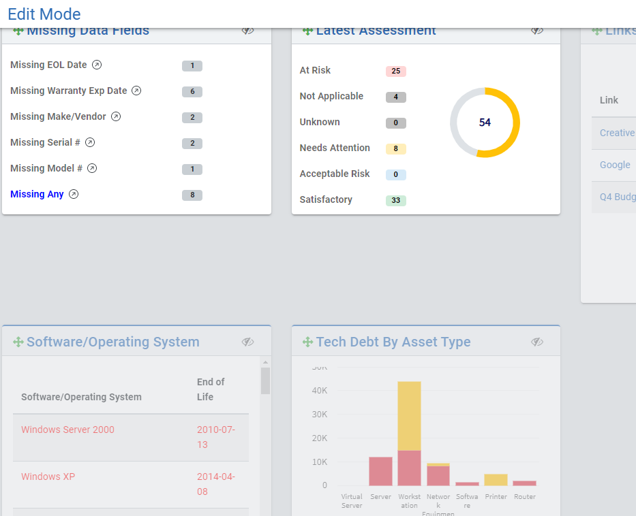Image resolution: width=636 pixels, height=516 pixels.
Task: Open the Q4 Budget link
Action: tap(618, 197)
